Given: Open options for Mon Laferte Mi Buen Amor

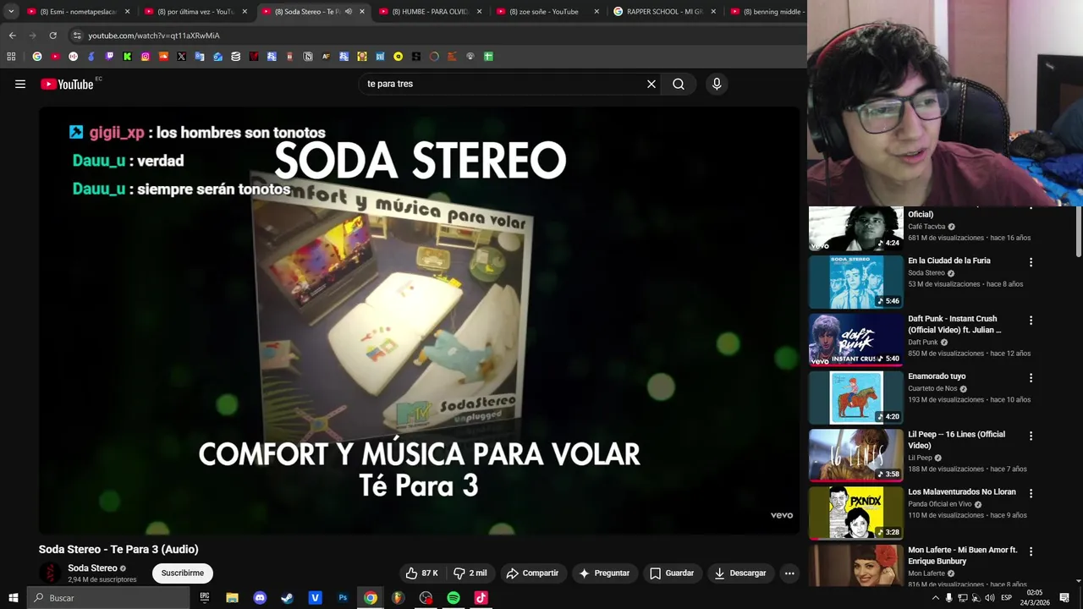Looking at the screenshot, I should click(x=1031, y=551).
